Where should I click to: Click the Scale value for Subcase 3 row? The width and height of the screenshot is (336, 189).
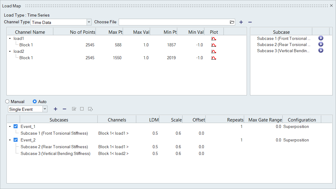tap(178, 153)
